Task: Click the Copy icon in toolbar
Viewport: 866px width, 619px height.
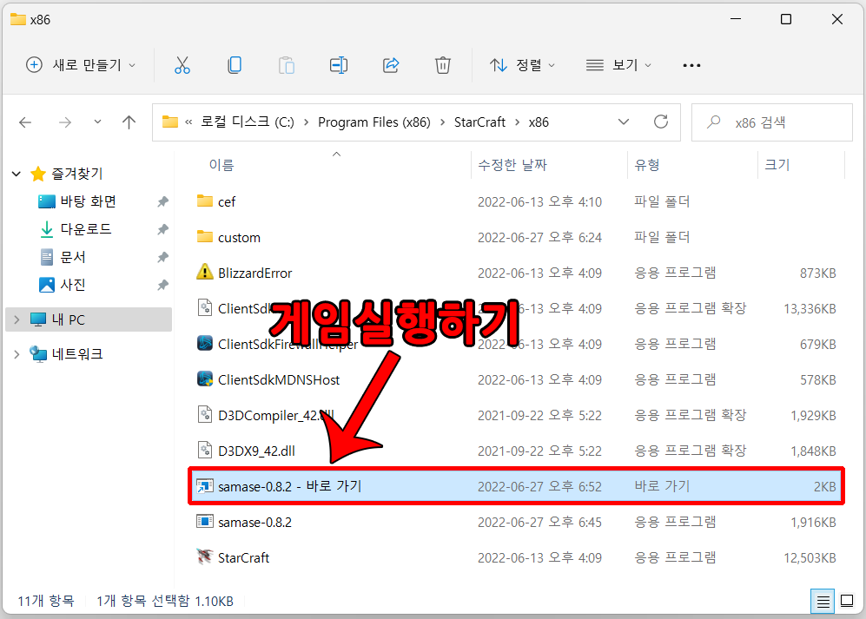Action: pos(235,65)
